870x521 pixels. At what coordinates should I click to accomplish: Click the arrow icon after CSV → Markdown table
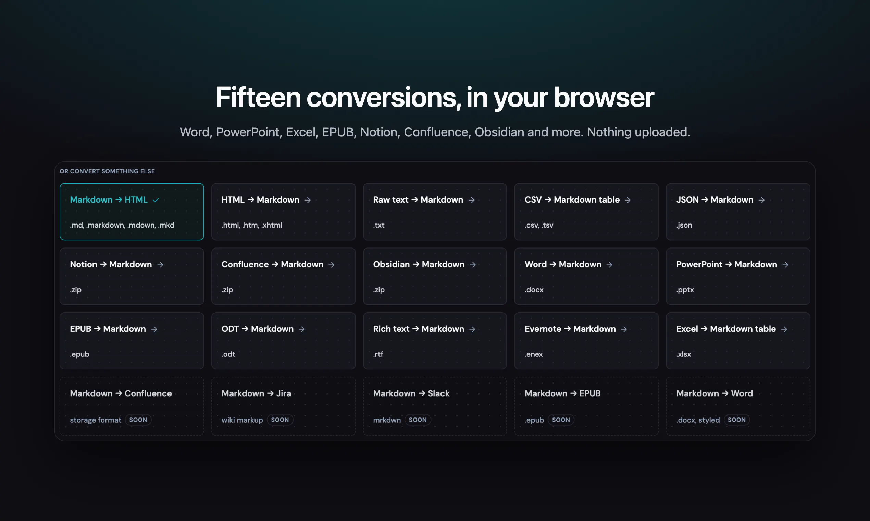pyautogui.click(x=627, y=200)
